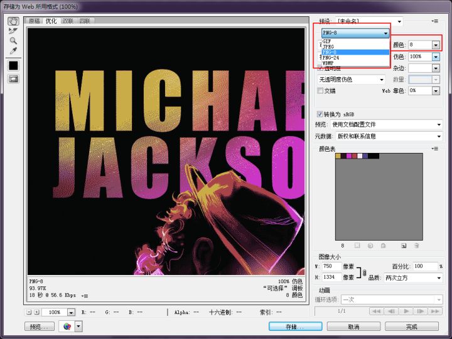
Task: Go to previous animation frame
Action: pos(391,311)
